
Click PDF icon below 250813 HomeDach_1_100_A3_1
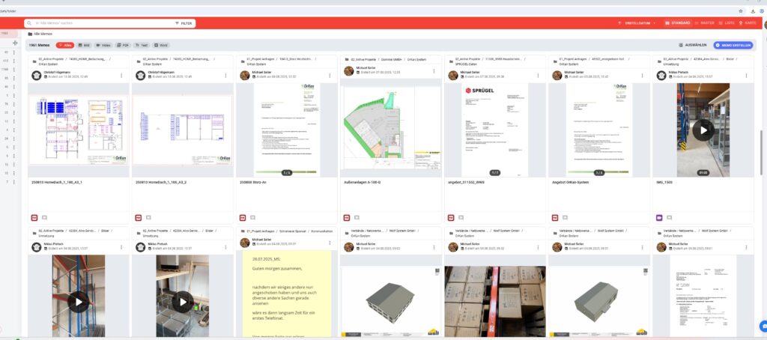(x=34, y=217)
